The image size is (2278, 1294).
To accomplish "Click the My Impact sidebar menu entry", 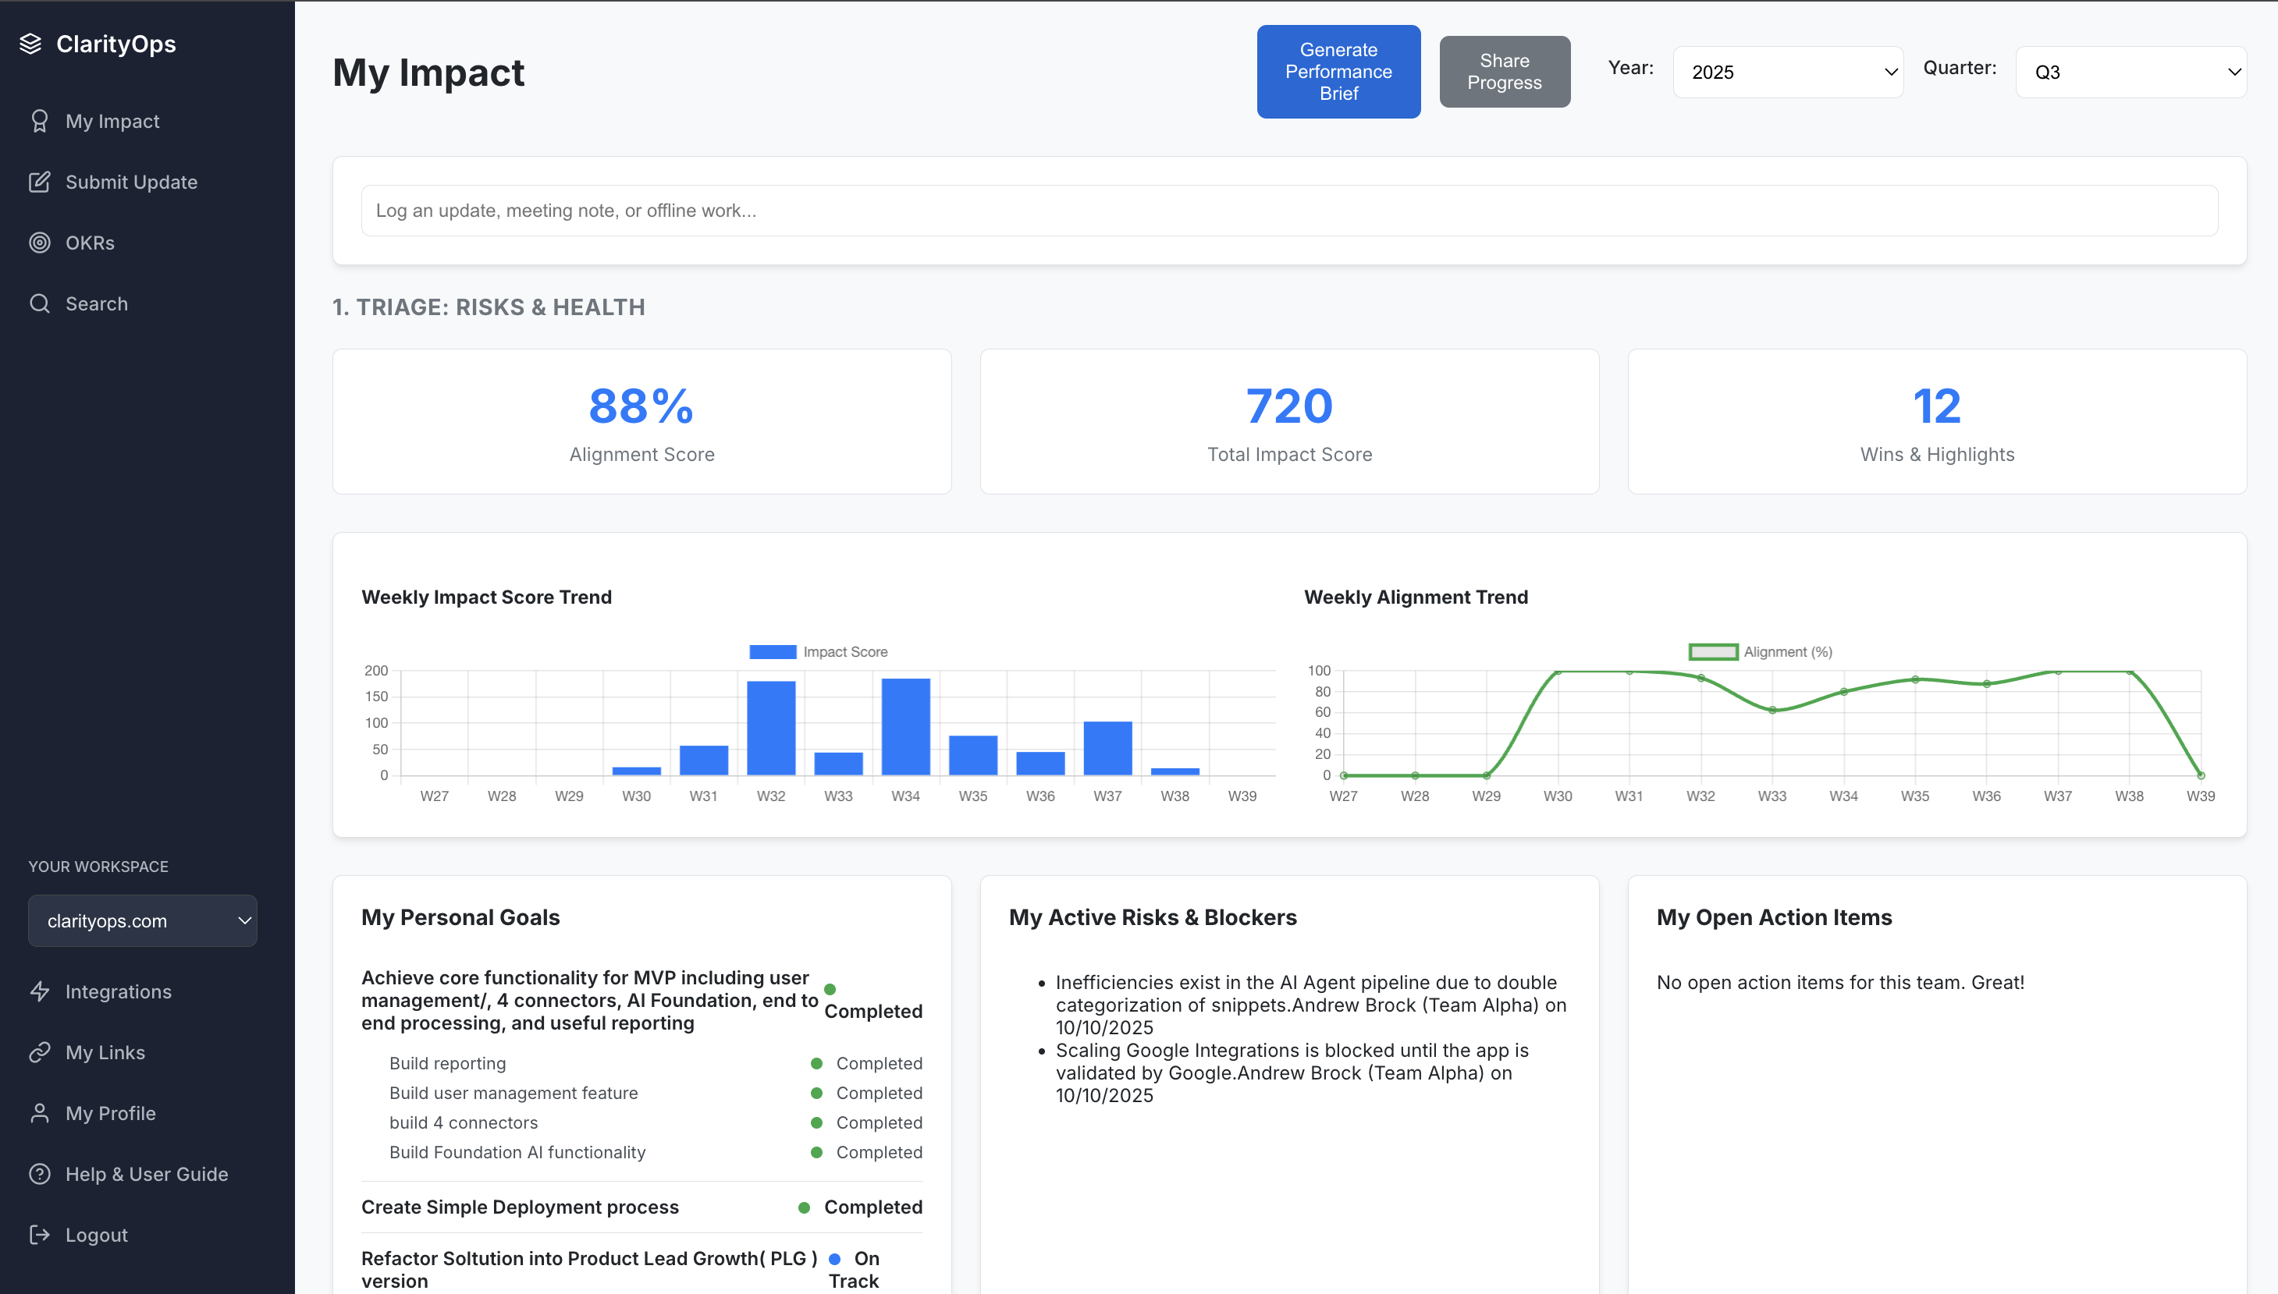I will pos(112,121).
